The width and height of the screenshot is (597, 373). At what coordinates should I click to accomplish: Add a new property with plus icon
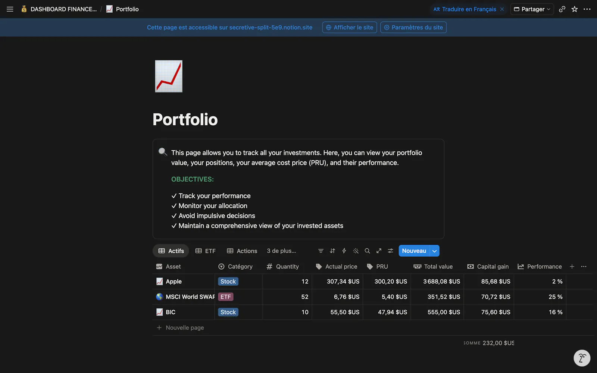click(x=572, y=266)
